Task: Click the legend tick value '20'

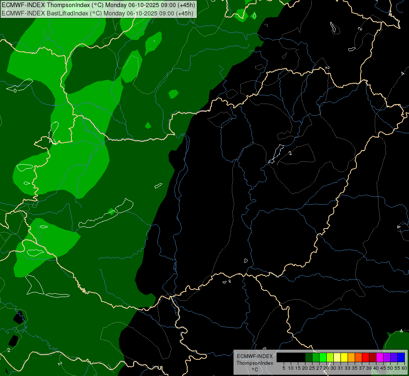Action: coord(305,368)
